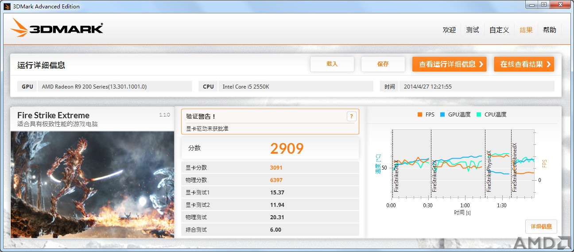Click the 验证警告！ heading
This screenshot has width=574, height=252.
[x=201, y=116]
